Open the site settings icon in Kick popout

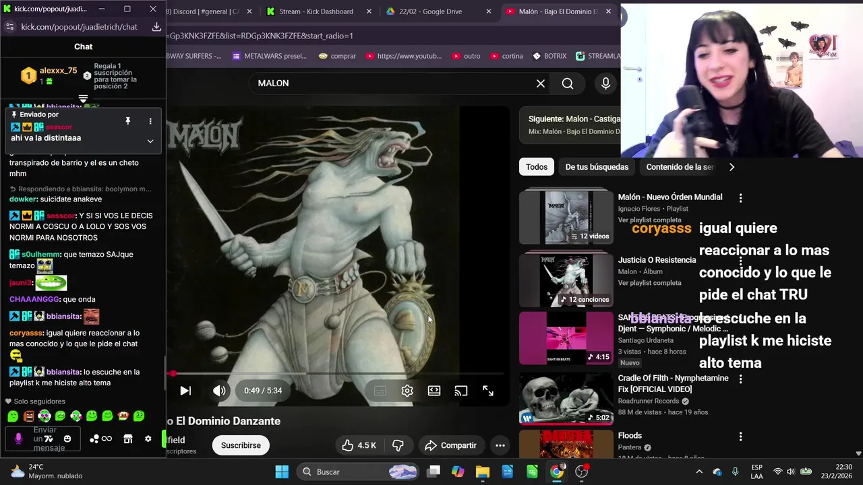pyautogui.click(x=9, y=27)
